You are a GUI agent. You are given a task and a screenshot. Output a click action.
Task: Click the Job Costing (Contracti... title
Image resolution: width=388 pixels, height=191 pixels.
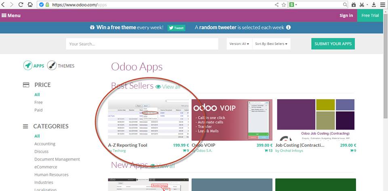300,145
